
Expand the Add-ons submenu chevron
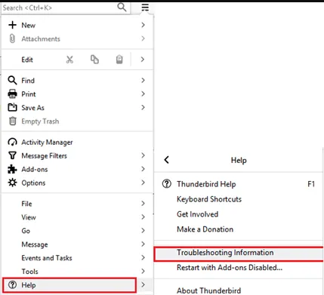click(x=143, y=169)
